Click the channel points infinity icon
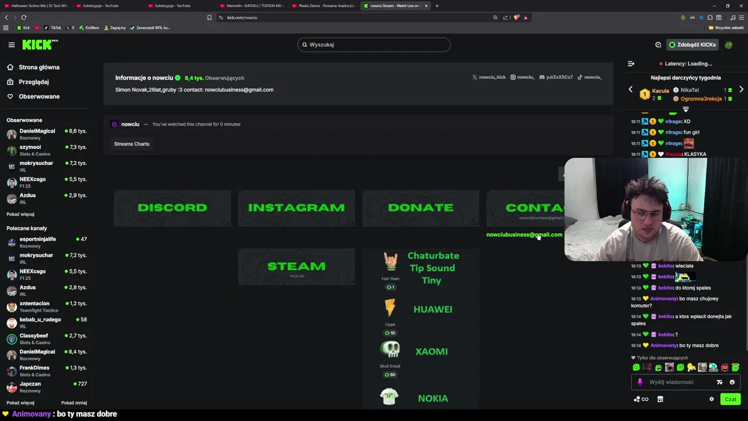748x421 pixels. pos(641,399)
